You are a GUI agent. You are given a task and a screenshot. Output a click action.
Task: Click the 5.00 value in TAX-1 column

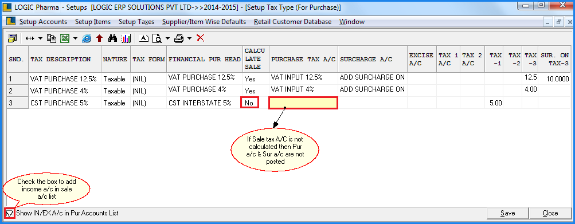pos(494,103)
